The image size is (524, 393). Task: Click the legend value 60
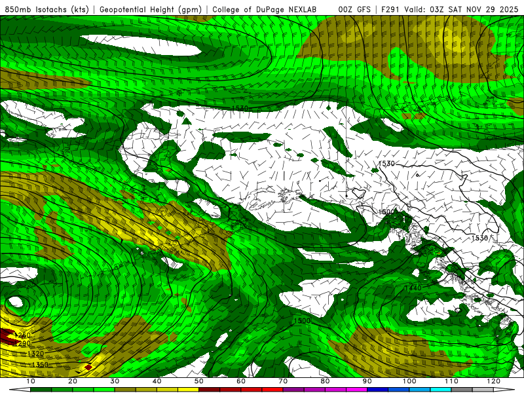click(x=241, y=381)
